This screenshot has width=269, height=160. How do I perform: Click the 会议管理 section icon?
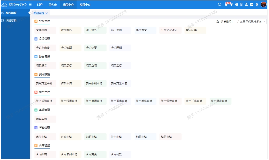tap(36, 39)
